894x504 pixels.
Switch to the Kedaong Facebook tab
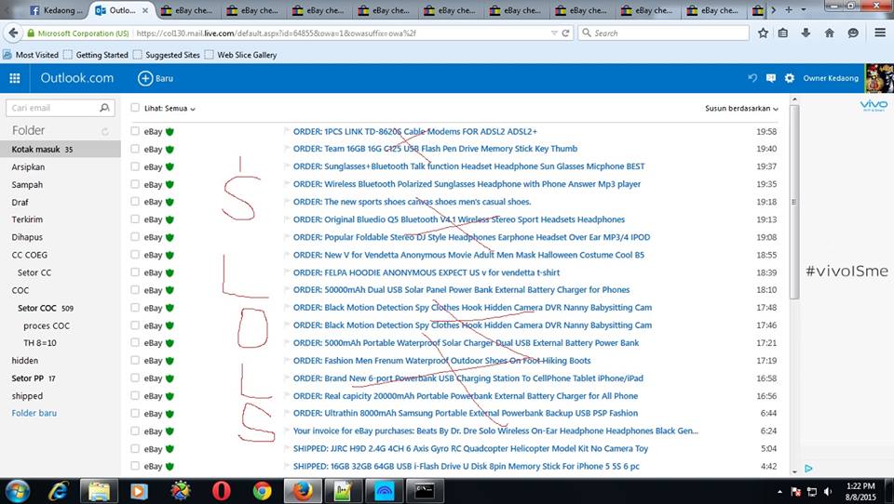tap(55, 10)
